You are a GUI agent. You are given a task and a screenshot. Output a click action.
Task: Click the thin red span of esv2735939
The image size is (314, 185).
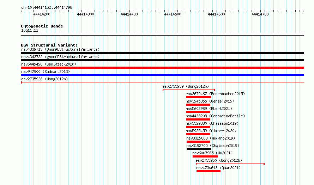pos(189,90)
